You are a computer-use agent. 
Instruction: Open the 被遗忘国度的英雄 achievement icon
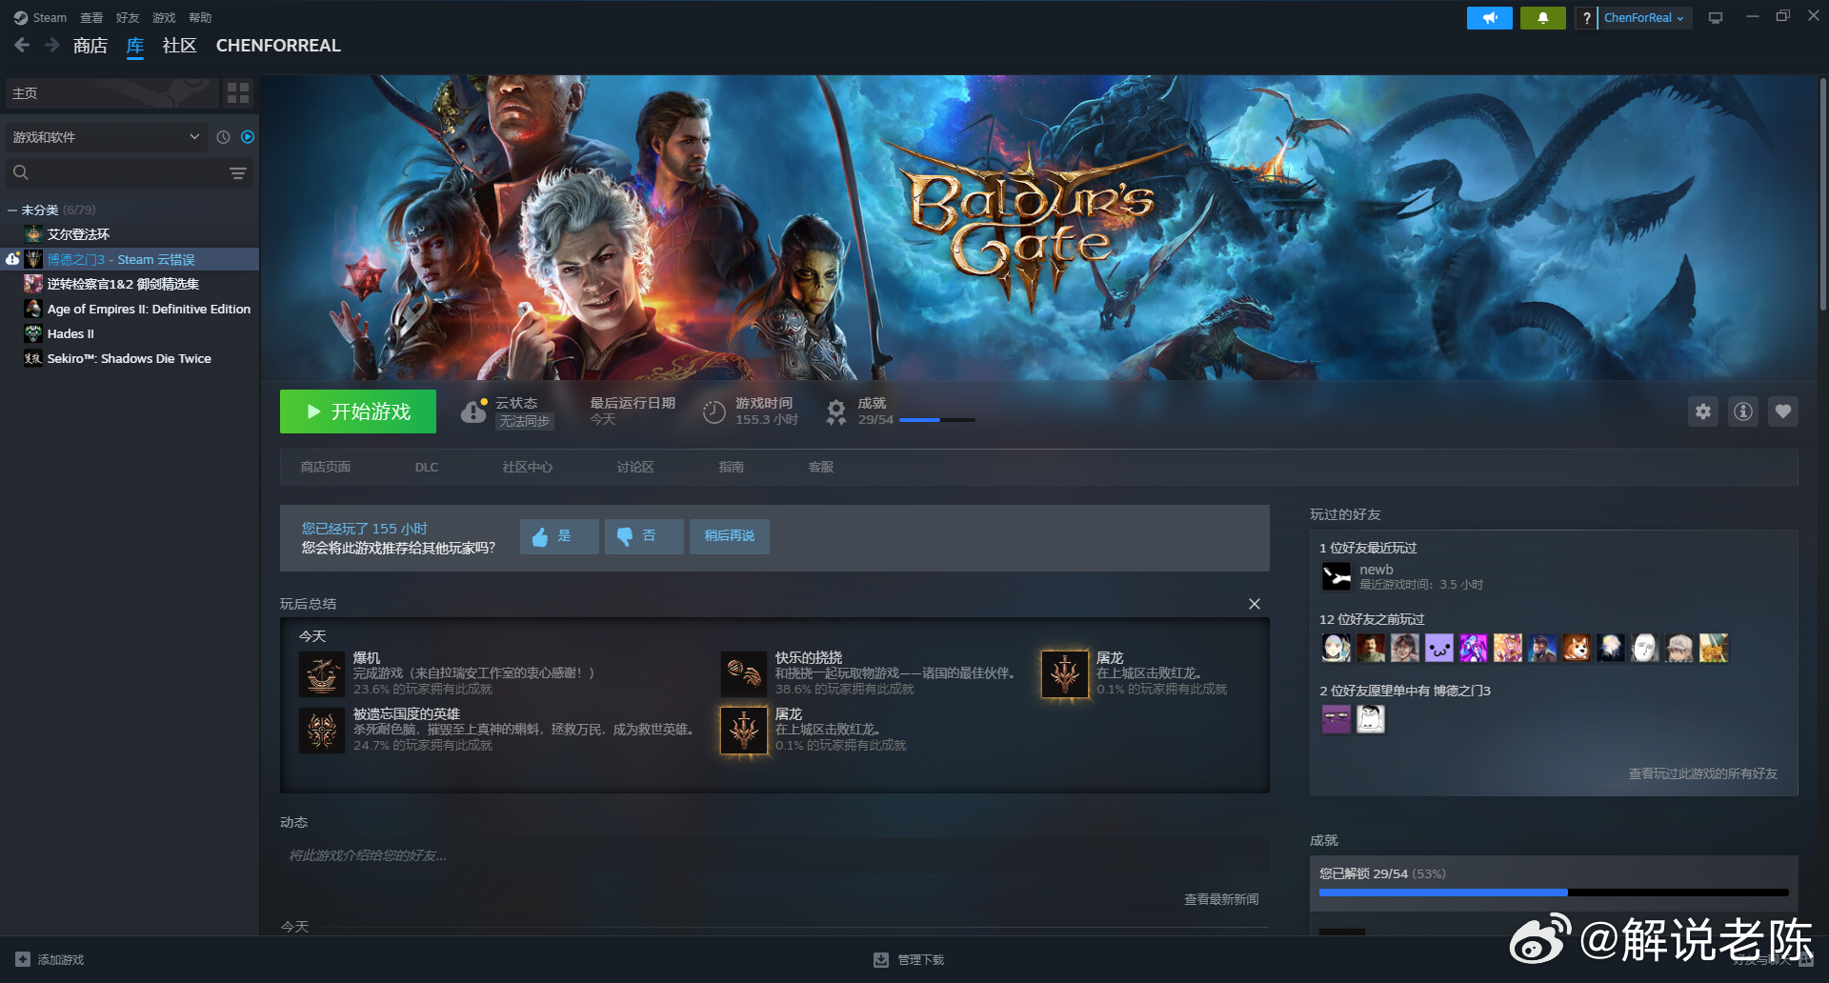(x=322, y=731)
